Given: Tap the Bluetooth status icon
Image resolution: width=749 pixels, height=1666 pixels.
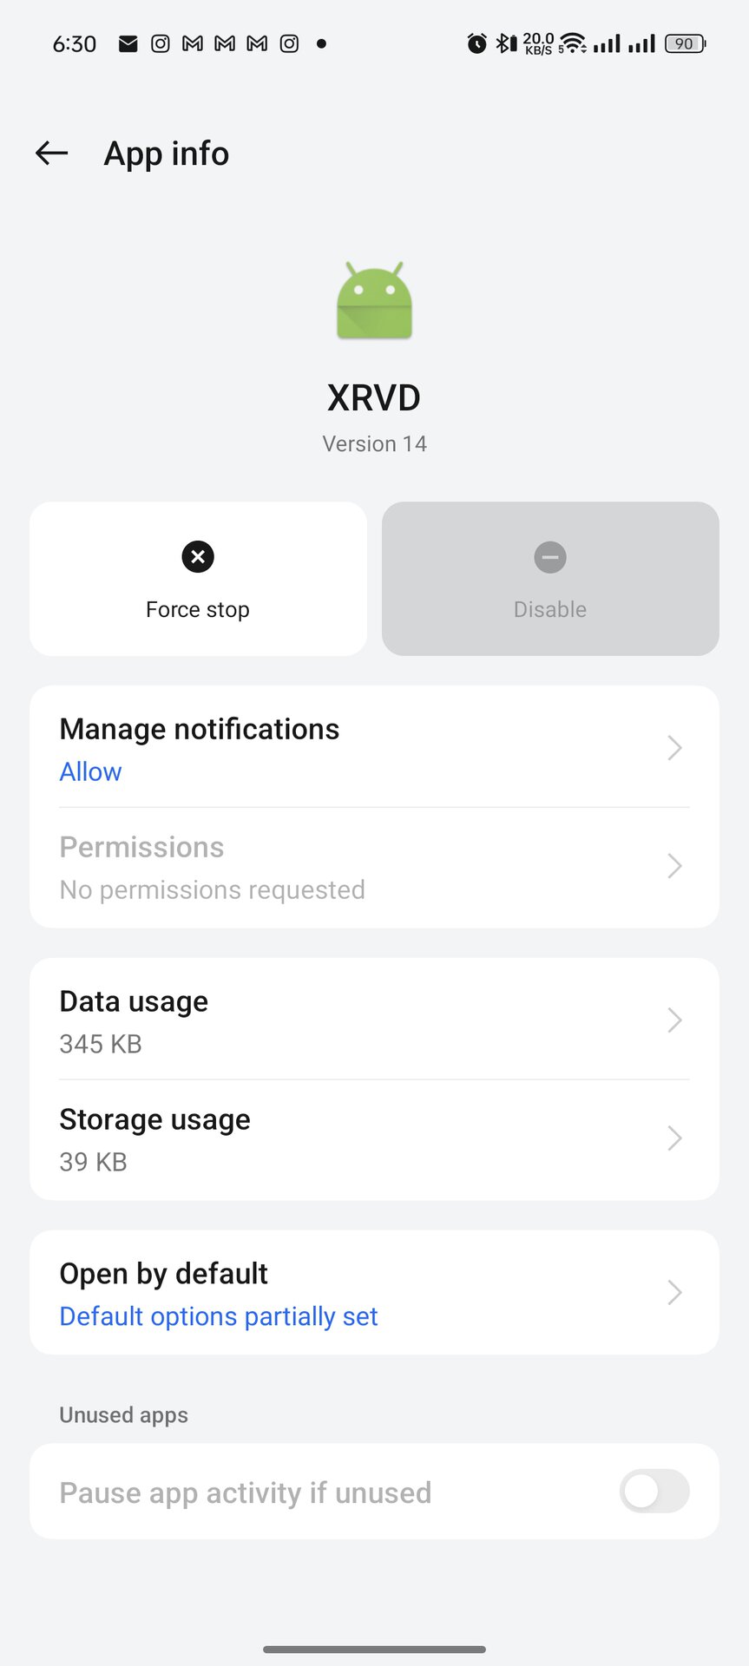Looking at the screenshot, I should tap(505, 43).
